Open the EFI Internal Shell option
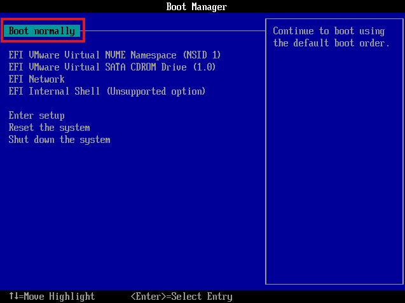Viewport: 405px width, 303px height. pyautogui.click(x=107, y=91)
